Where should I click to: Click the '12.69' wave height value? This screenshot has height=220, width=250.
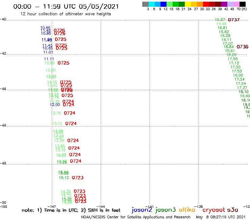click(50, 63)
